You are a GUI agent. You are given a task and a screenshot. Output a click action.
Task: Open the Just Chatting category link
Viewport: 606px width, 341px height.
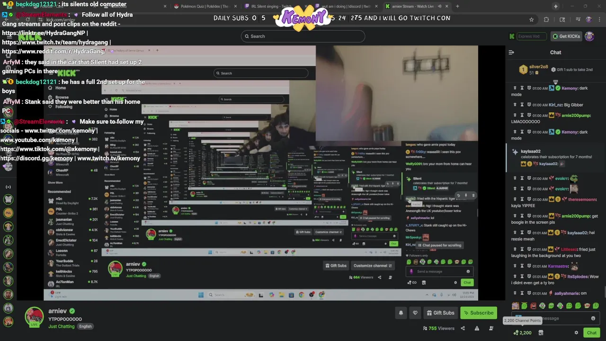(62, 326)
